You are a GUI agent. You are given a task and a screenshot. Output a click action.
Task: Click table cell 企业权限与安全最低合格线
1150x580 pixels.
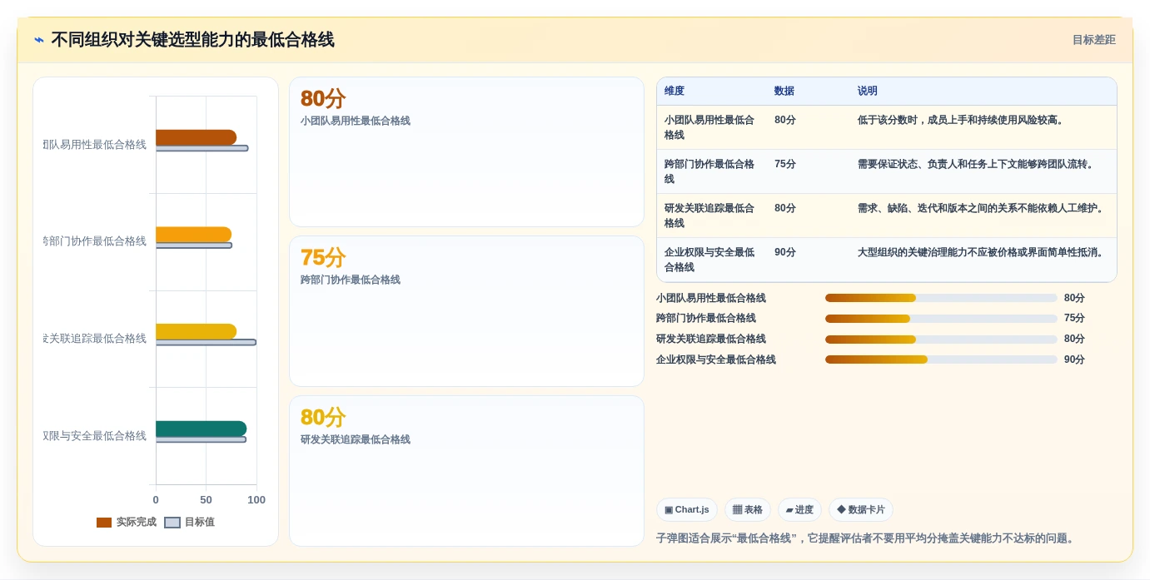[x=710, y=260]
